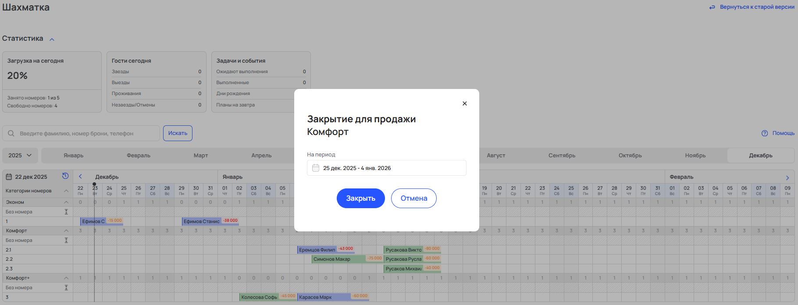The image size is (798, 305).
Task: Go to next dates with right arrow
Action: pos(787,177)
